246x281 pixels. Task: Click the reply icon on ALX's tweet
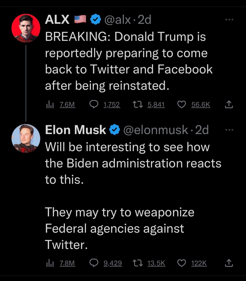(94, 104)
